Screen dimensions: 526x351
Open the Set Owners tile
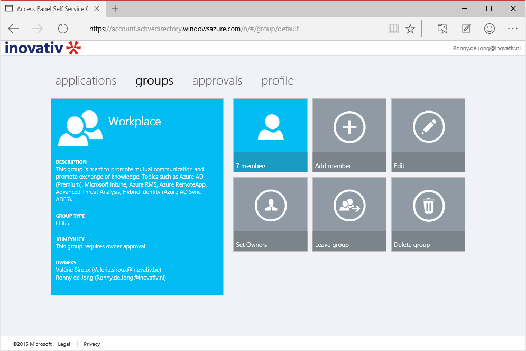[270, 214]
